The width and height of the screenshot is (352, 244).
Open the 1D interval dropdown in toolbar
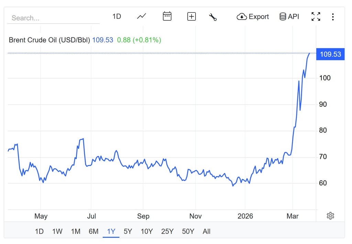(x=117, y=16)
